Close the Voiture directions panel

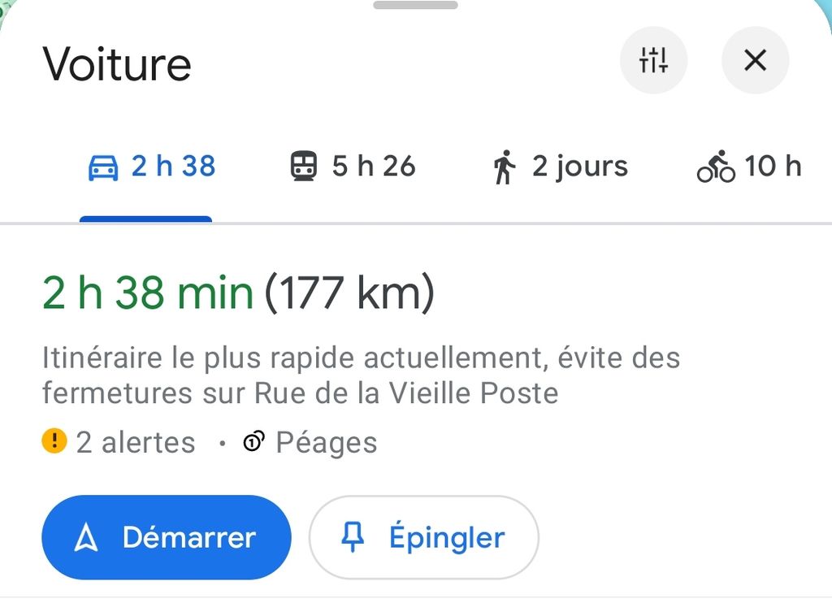(x=755, y=60)
